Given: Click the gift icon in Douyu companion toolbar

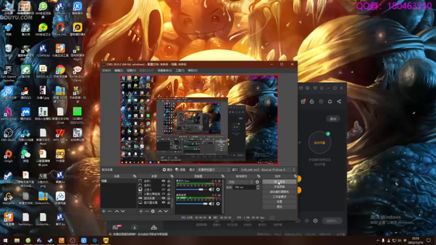Looking at the screenshot, I should point(303,101).
